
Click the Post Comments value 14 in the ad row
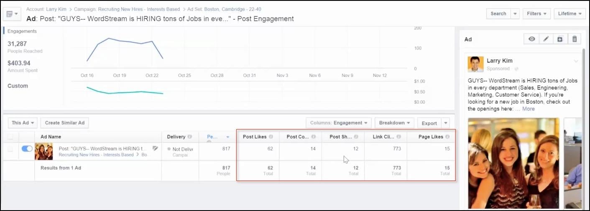point(313,149)
